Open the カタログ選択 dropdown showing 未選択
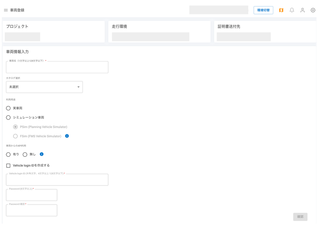319x230 pixels. click(x=44, y=87)
